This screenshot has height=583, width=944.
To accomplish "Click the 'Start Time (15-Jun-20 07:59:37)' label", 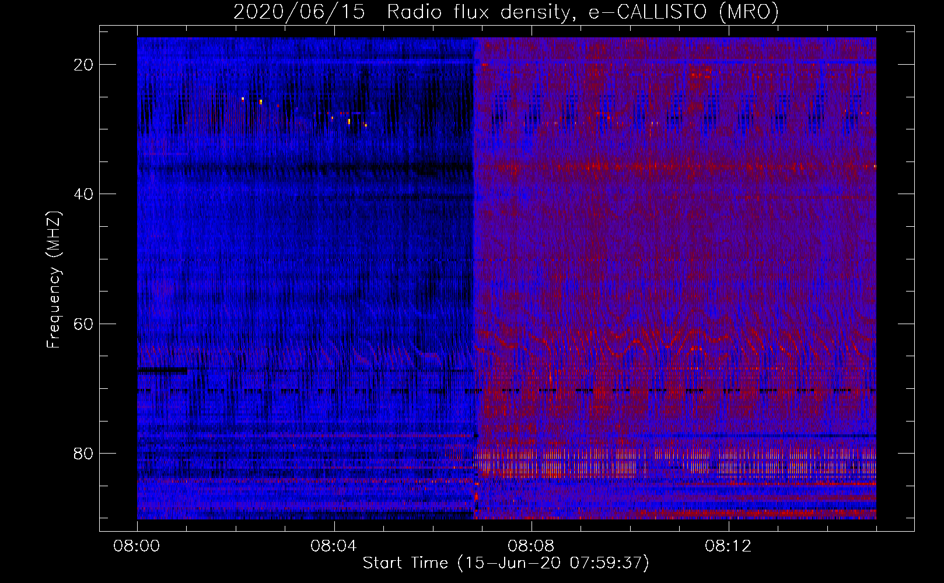I will coord(506,563).
